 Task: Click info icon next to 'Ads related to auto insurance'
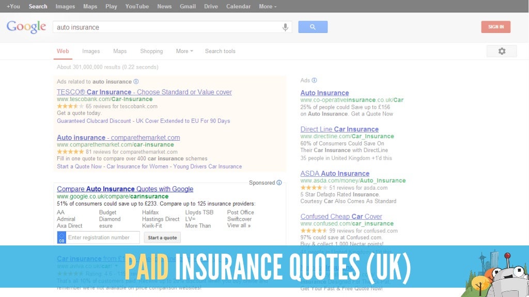coord(136,81)
